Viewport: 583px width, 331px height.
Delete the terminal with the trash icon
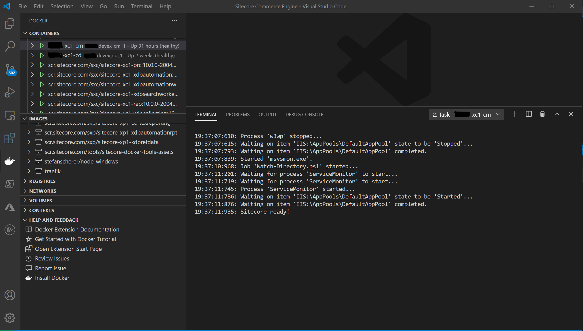542,114
